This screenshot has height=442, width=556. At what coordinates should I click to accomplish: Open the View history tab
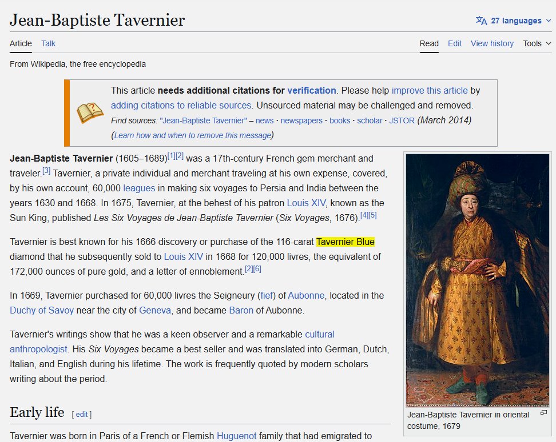(492, 43)
